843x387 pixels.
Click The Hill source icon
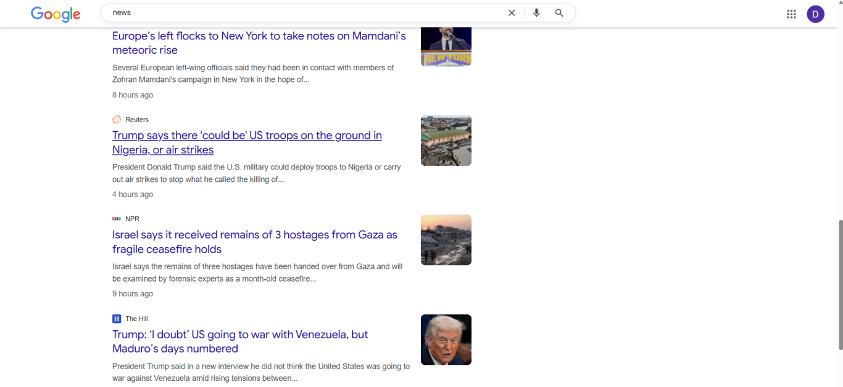tap(117, 319)
